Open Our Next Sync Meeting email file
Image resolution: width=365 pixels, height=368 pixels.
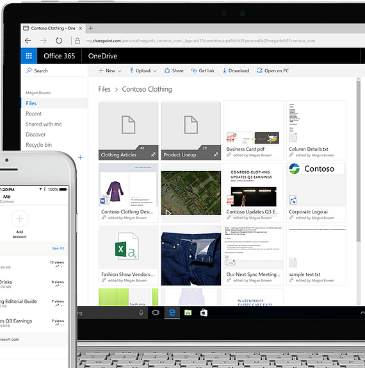tap(254, 256)
